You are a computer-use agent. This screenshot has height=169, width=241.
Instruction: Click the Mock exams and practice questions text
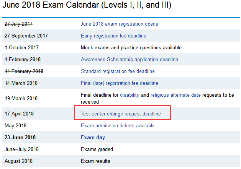coord(131,47)
